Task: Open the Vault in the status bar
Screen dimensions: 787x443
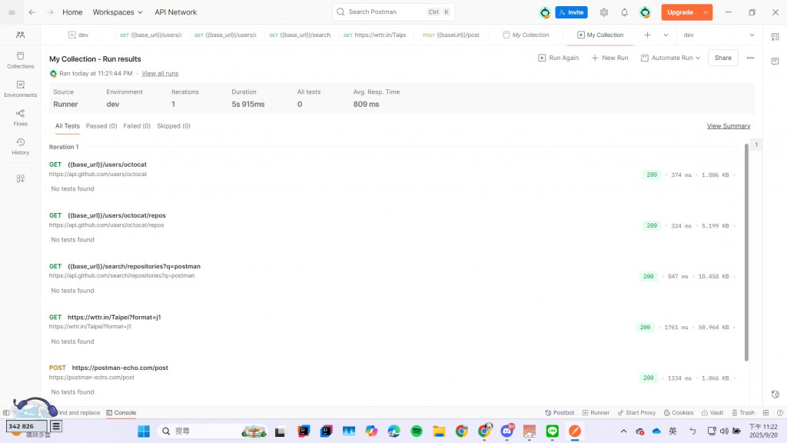Action: pos(712,412)
